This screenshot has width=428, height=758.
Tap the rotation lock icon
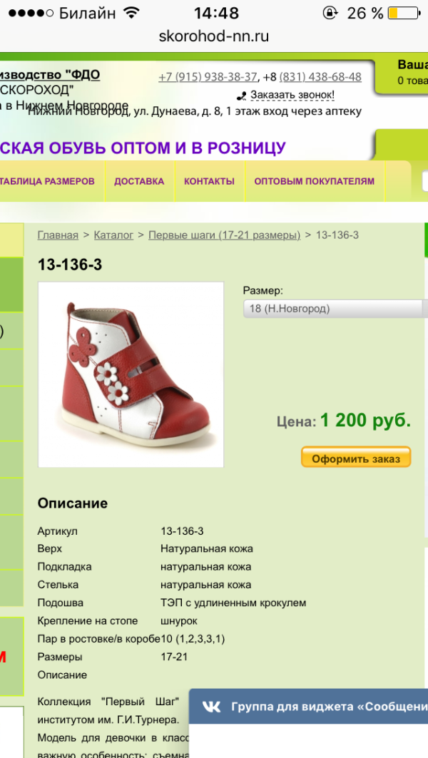(x=330, y=13)
